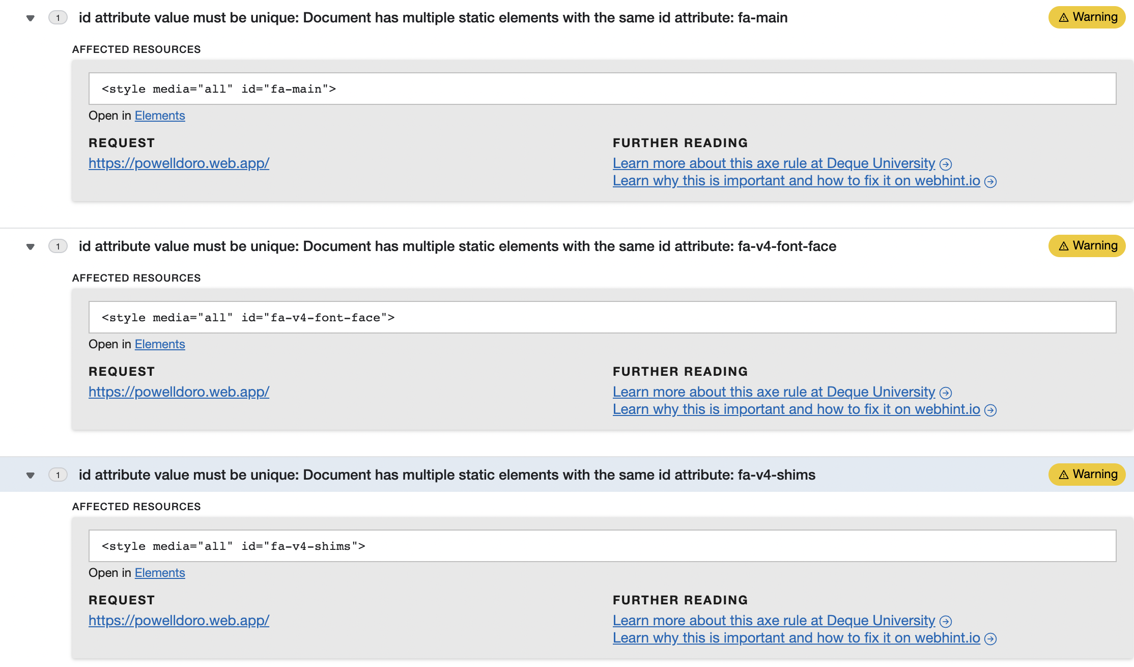Image resolution: width=1134 pixels, height=667 pixels.
Task: Click the arrow icon after webhint.io link for fa-main
Action: click(990, 181)
